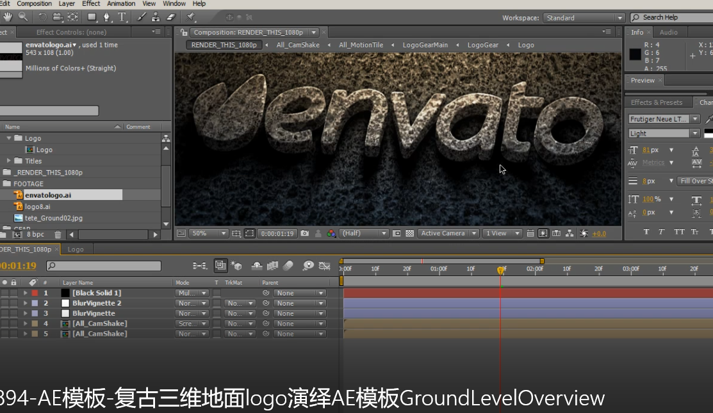The width and height of the screenshot is (713, 413).
Task: Select the Rotation tool
Action: tap(42, 17)
